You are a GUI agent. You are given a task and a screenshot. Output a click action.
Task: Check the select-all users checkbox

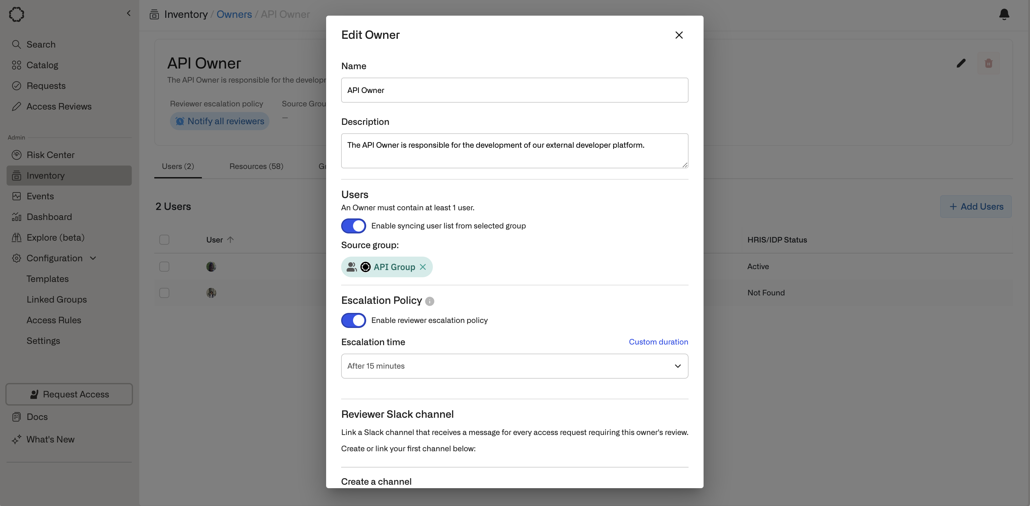coord(164,240)
